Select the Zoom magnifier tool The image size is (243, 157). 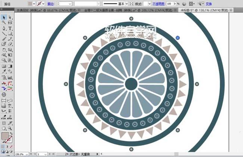click(x=10, y=128)
